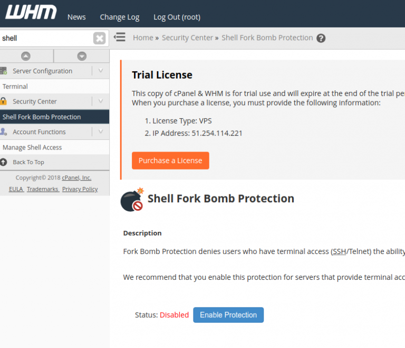
Task: Click the Server Configuration icon
Action: (4, 71)
